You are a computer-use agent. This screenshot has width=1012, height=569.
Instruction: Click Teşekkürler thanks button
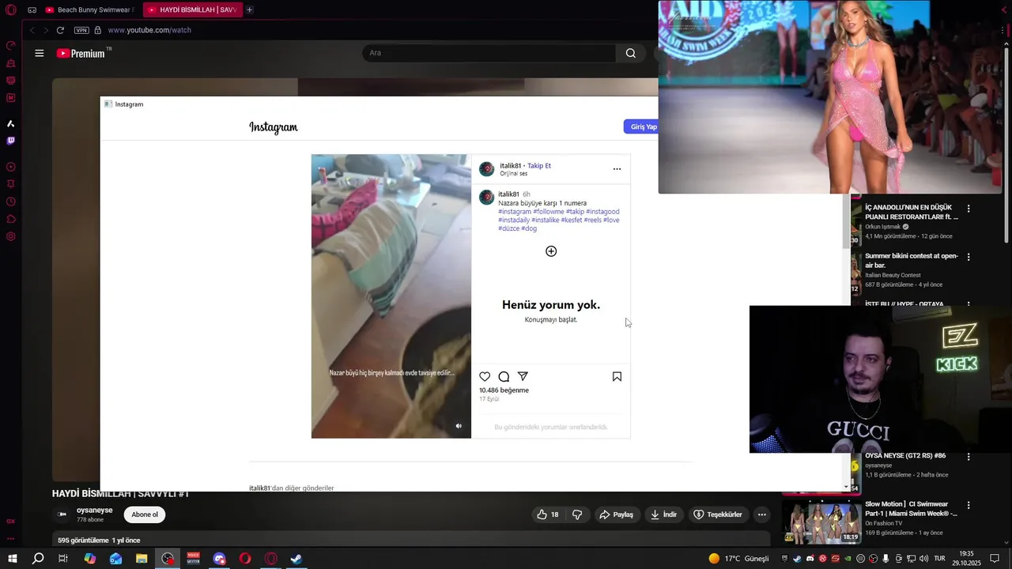pyautogui.click(x=718, y=514)
